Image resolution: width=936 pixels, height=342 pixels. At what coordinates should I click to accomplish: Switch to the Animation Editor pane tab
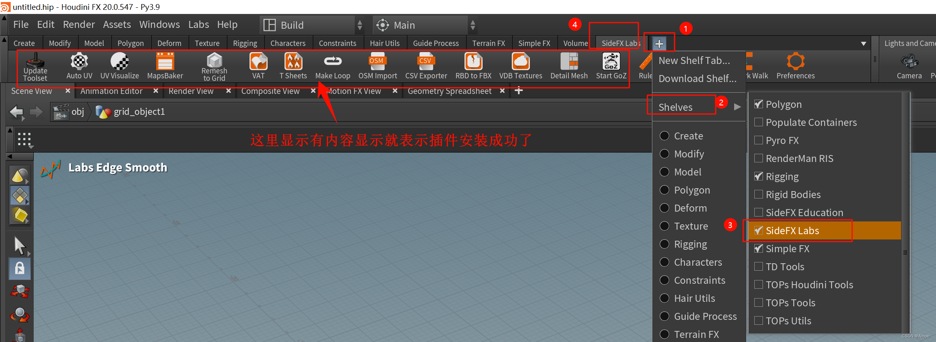(x=111, y=91)
